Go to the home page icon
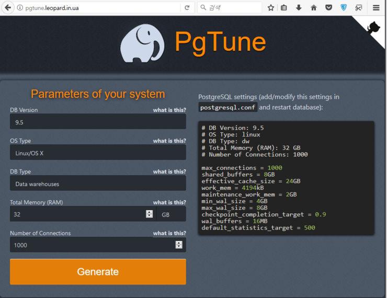The image size is (387, 298). (x=314, y=8)
